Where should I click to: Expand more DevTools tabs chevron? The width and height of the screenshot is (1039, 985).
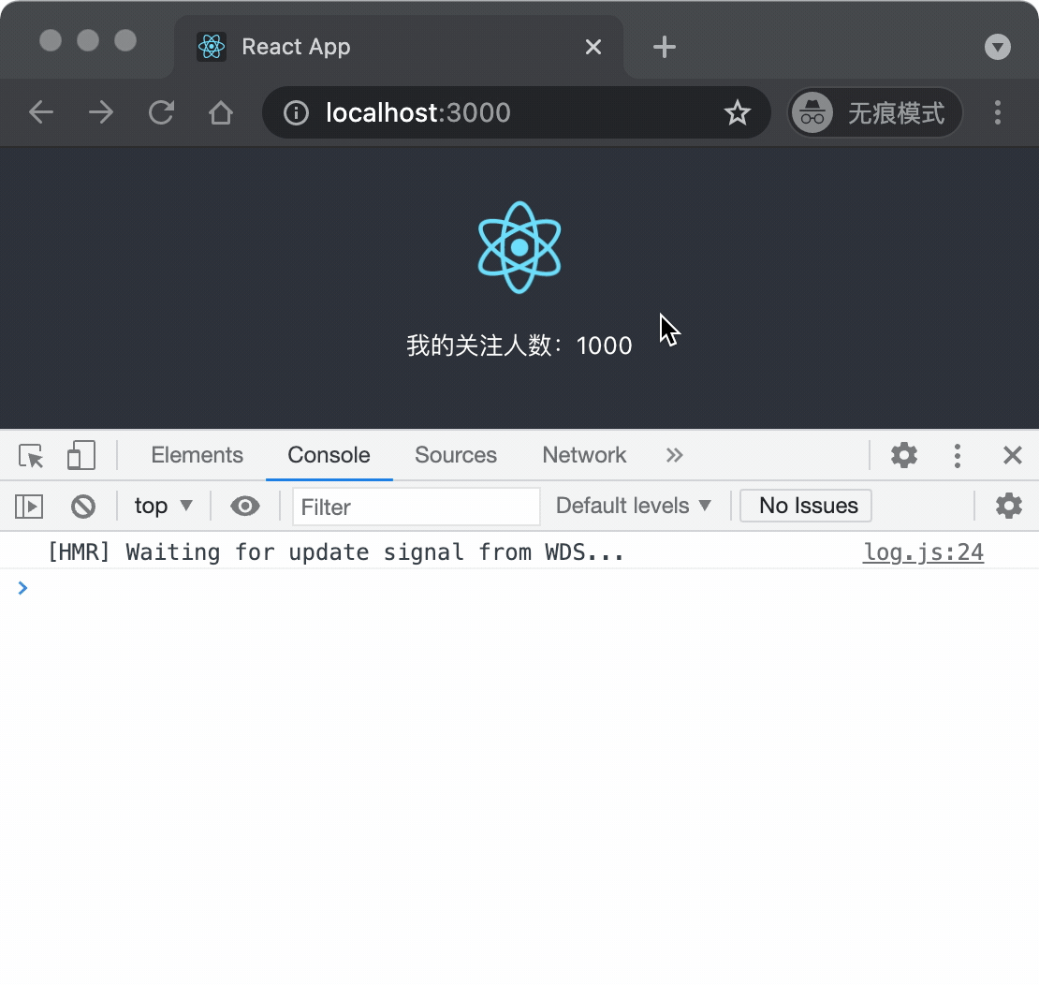(674, 456)
